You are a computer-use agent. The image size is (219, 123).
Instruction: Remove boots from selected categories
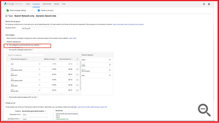pyautogui.click(x=110, y=65)
